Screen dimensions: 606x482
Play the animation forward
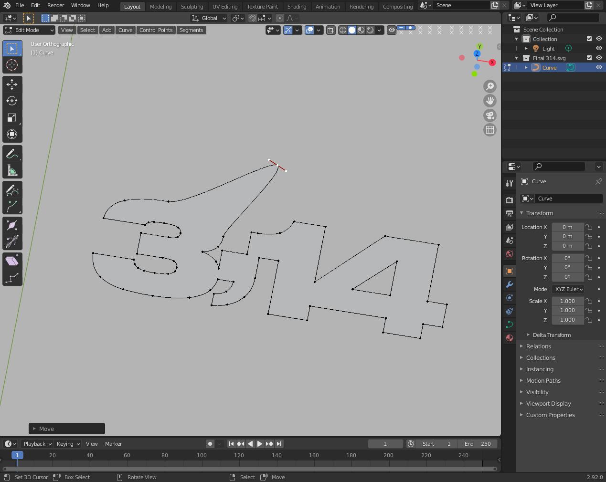260,444
